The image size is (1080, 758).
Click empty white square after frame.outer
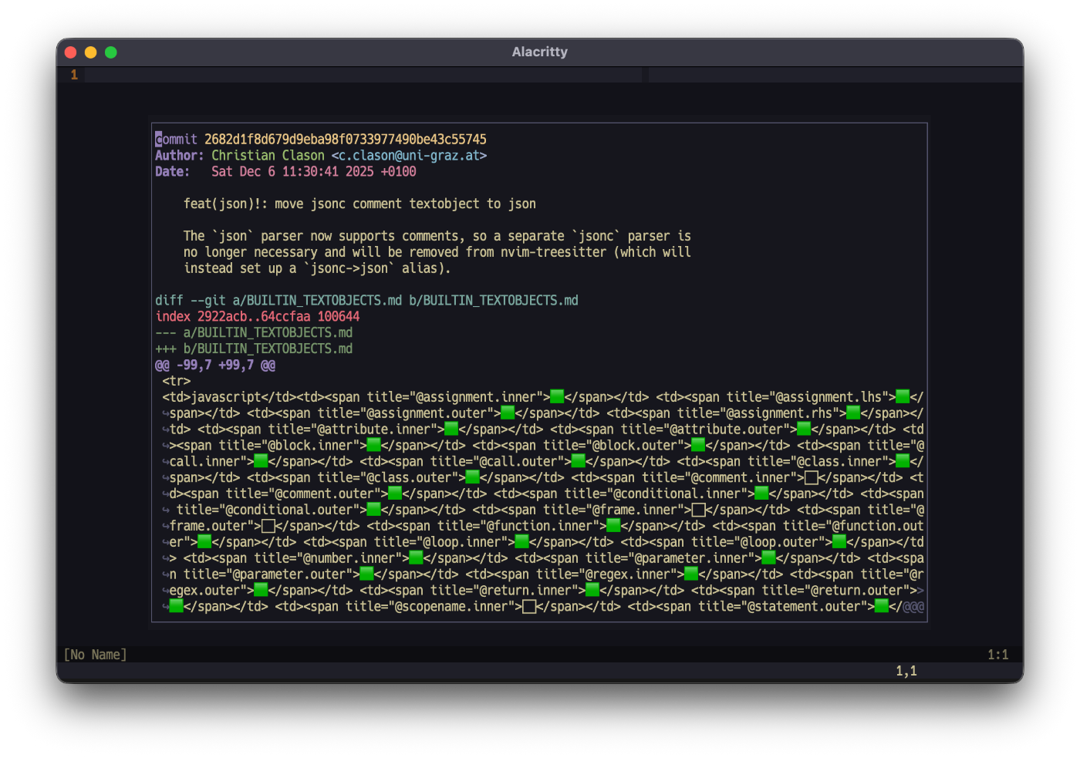(x=268, y=527)
